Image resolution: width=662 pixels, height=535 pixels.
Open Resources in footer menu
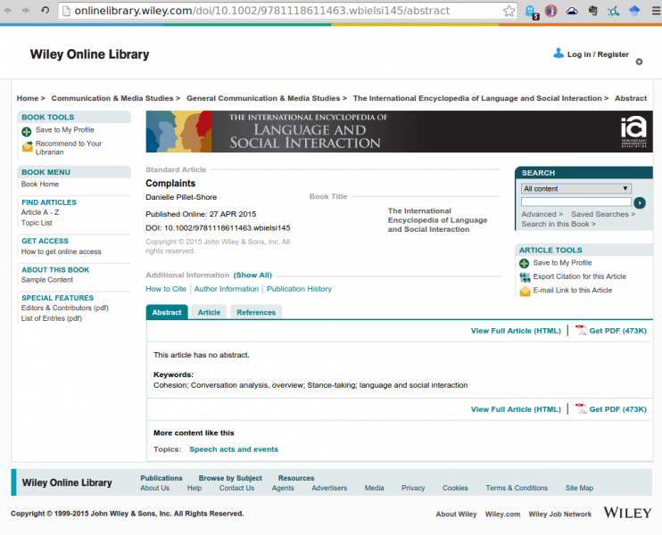pos(296,478)
